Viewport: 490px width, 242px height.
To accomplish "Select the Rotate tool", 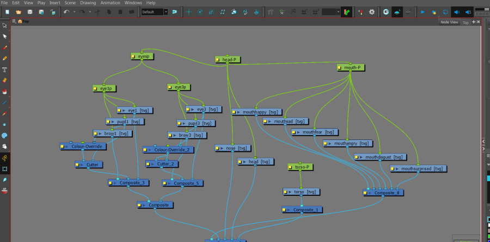I will coord(200,12).
